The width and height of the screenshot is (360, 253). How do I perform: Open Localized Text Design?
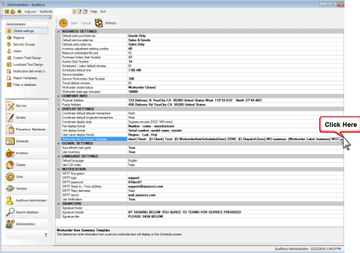coord(25,65)
